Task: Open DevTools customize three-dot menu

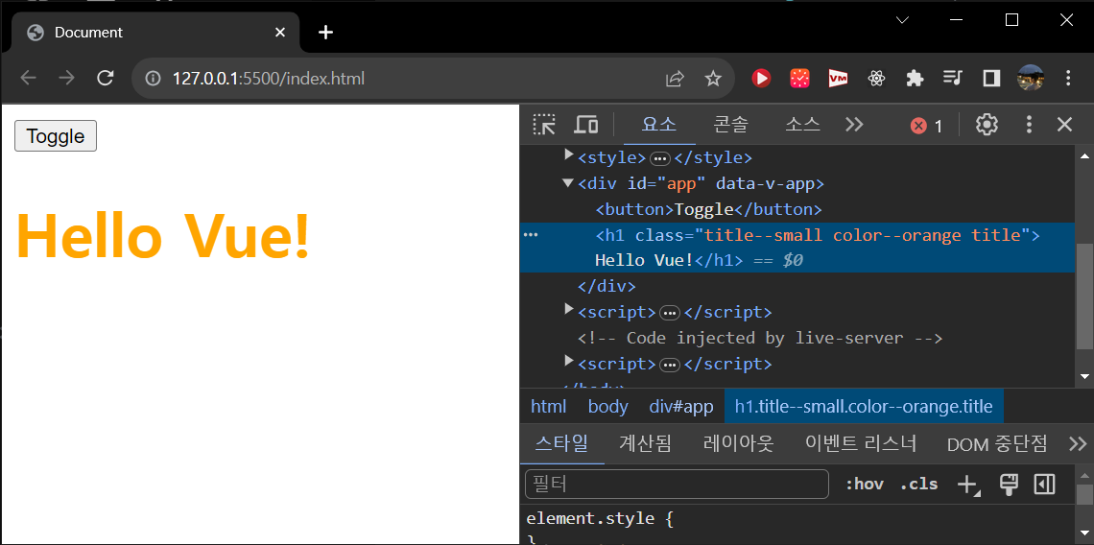Action: (x=1029, y=125)
